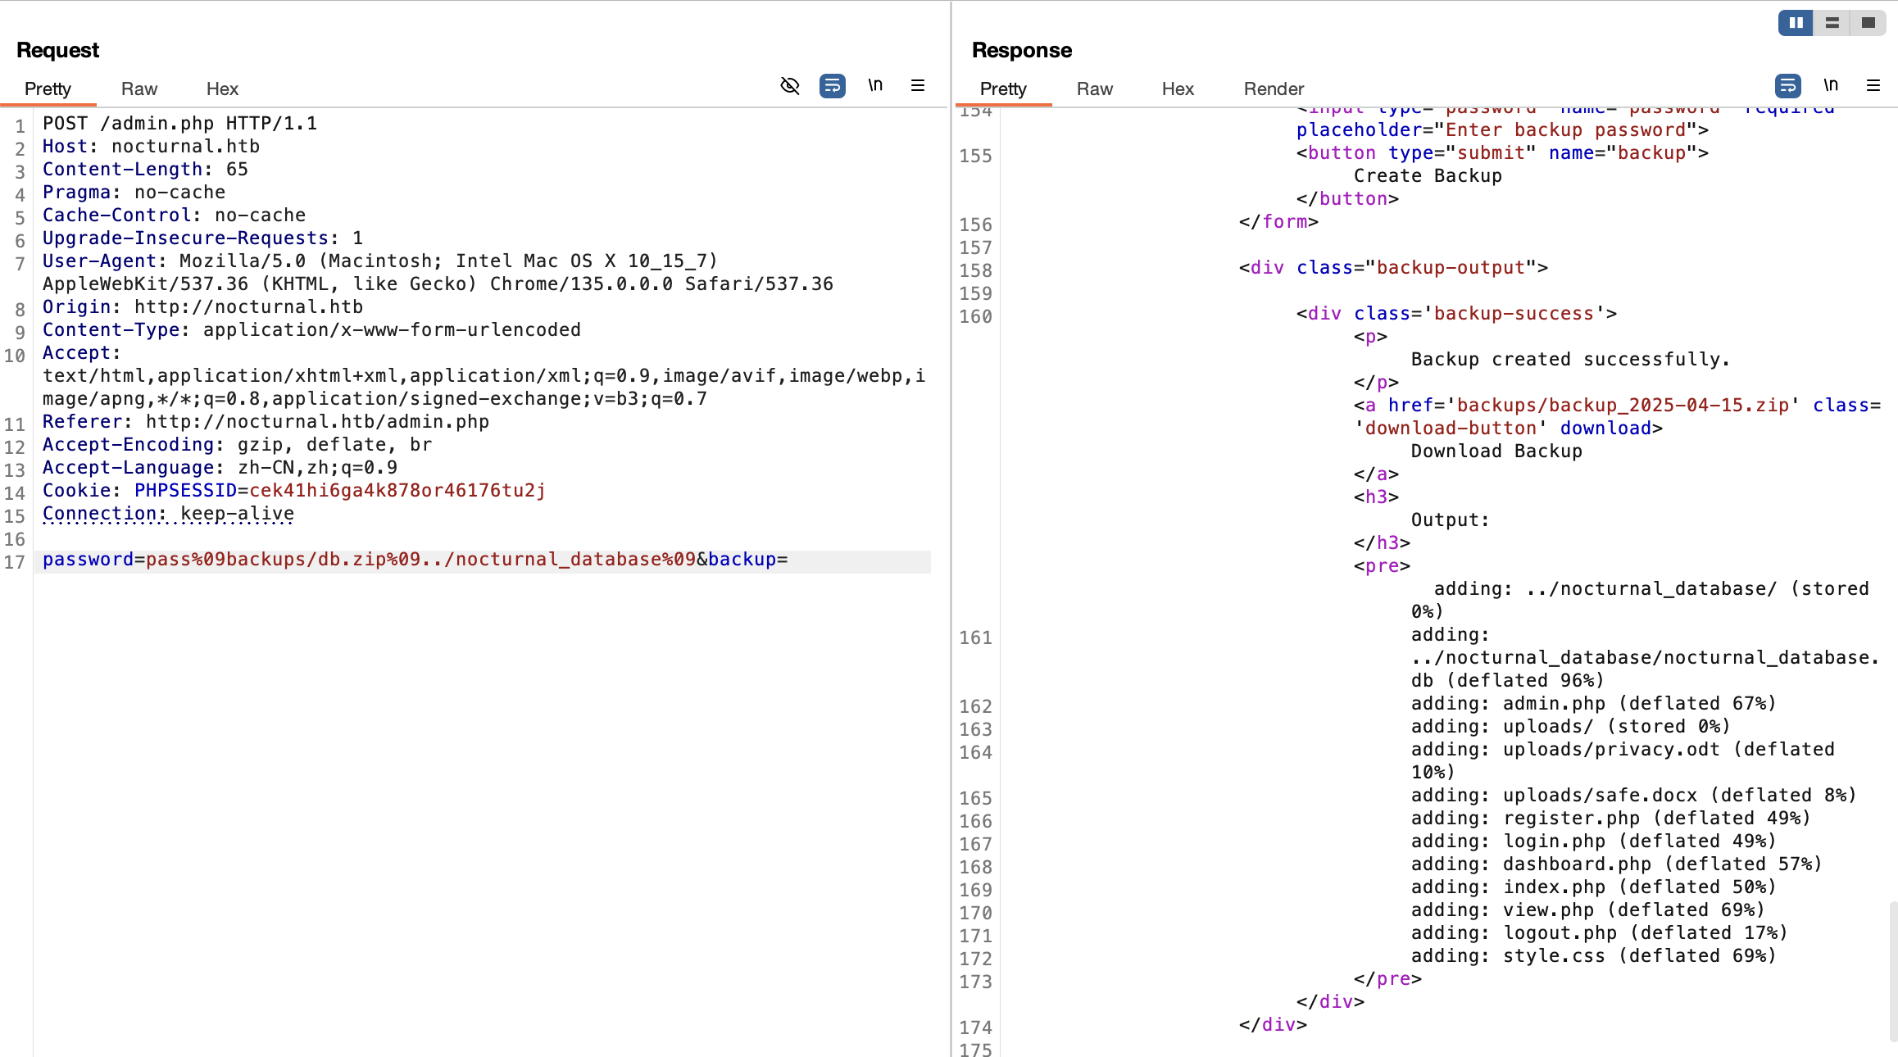Viewport: 1898px width, 1057px height.
Task: Open the Request panel hamburger menu
Action: (x=918, y=85)
